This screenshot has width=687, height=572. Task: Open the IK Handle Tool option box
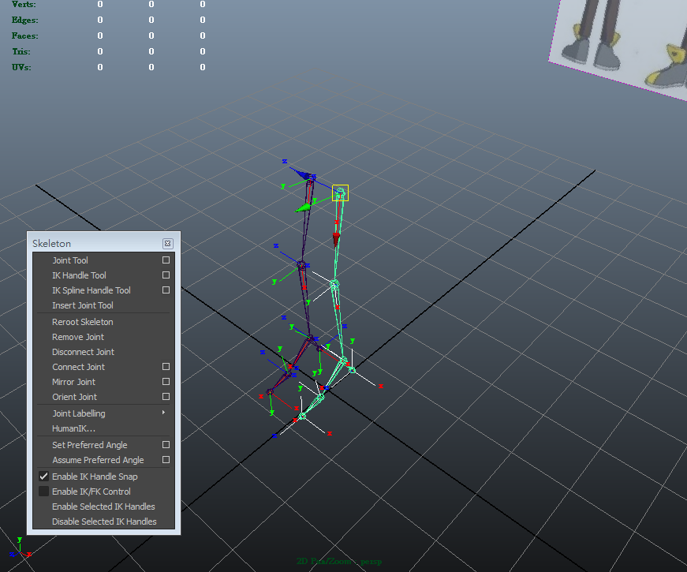(x=166, y=275)
